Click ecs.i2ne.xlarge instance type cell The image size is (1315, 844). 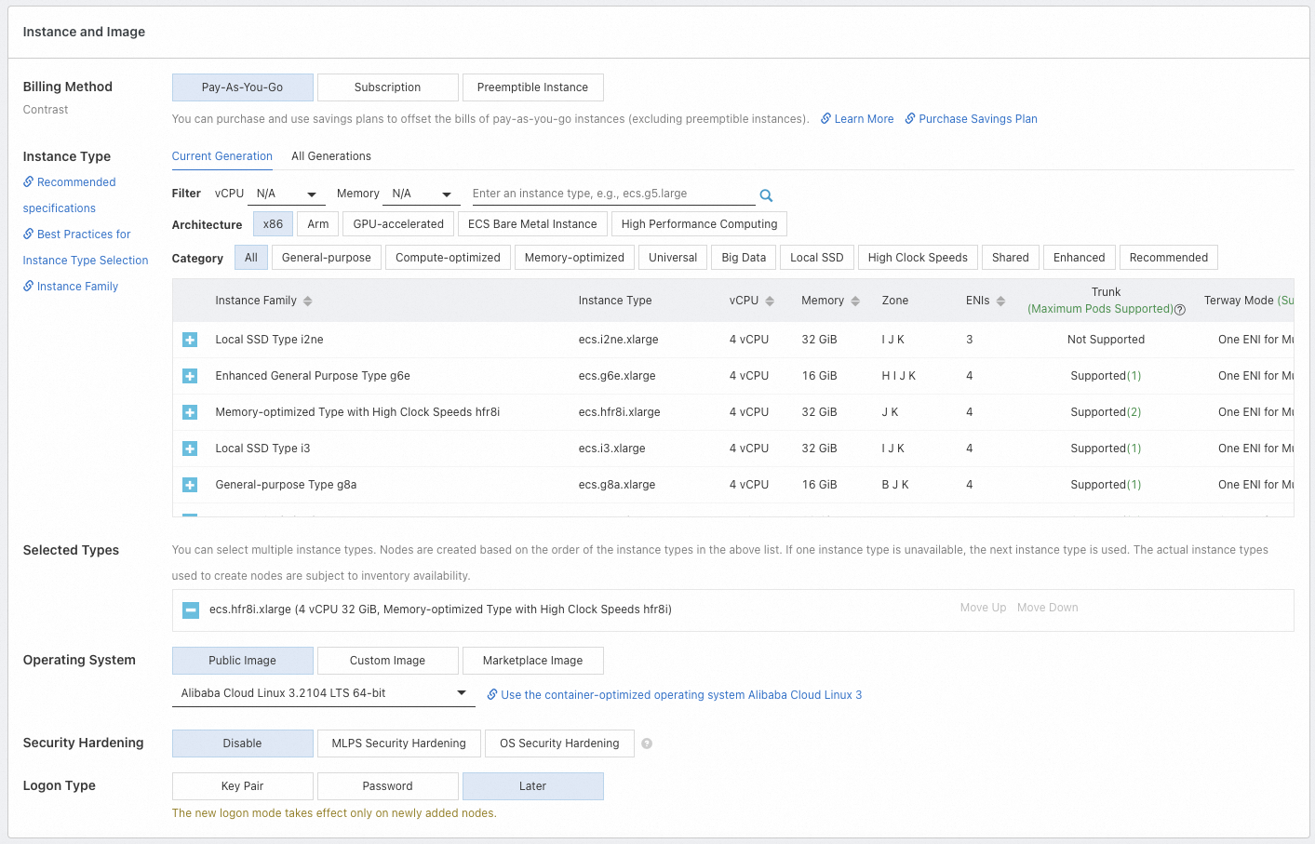click(x=618, y=340)
